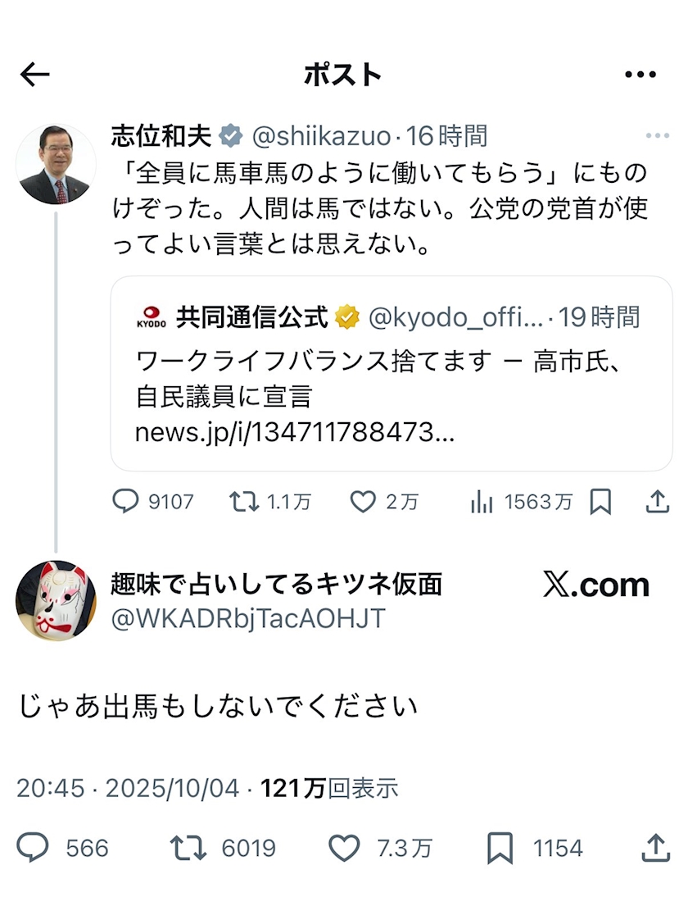688x897 pixels.
Task: Share 志位和夫's post via share icon
Action: coord(657,502)
